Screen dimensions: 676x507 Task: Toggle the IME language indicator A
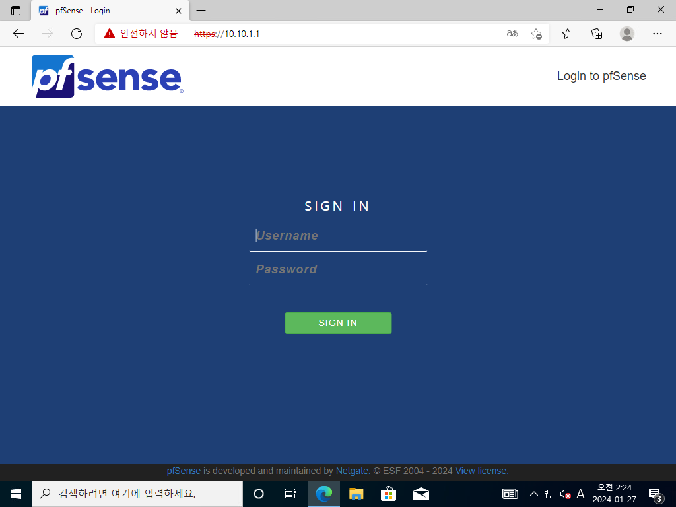point(580,494)
